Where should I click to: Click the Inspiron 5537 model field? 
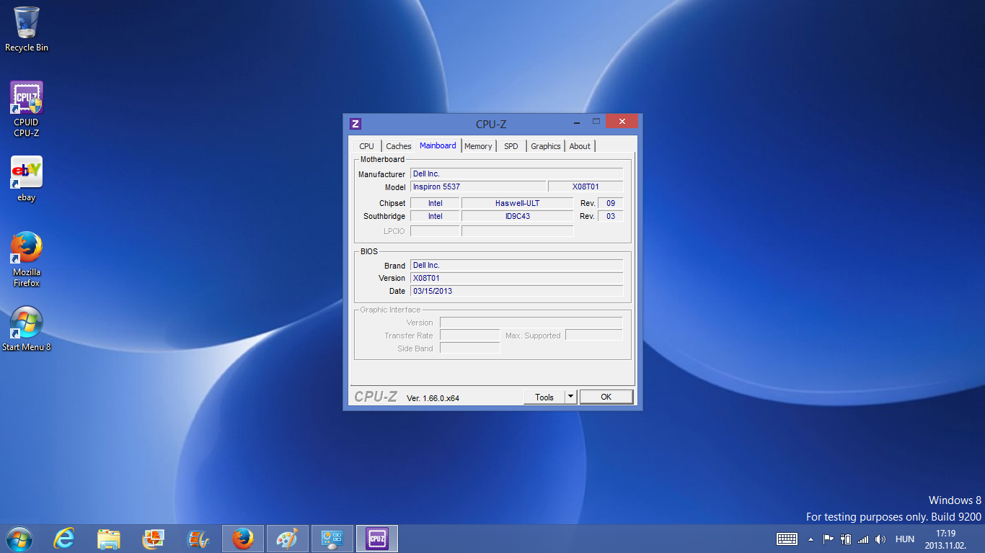tap(477, 187)
